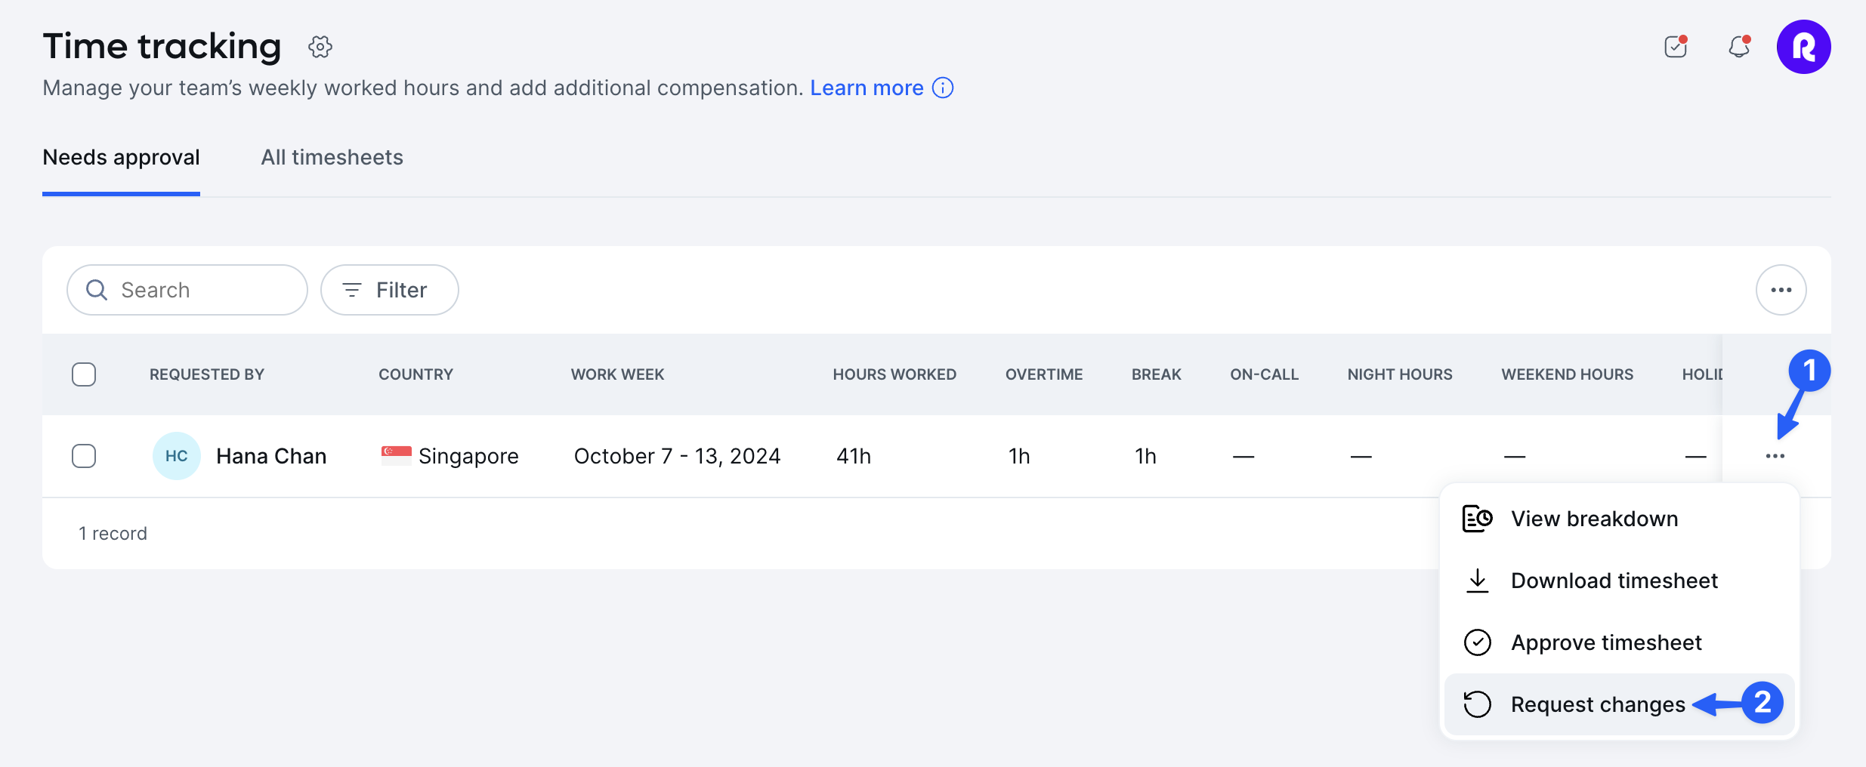Select the Needs approval tab
Viewport: 1866px width, 767px height.
coord(121,157)
